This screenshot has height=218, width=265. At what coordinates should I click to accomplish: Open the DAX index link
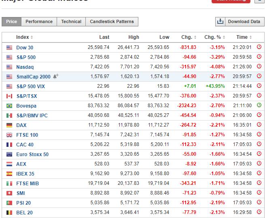coord(21,125)
